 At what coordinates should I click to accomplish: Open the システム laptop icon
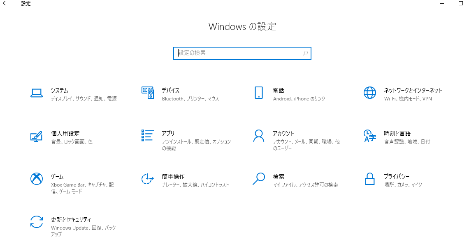coord(37,93)
